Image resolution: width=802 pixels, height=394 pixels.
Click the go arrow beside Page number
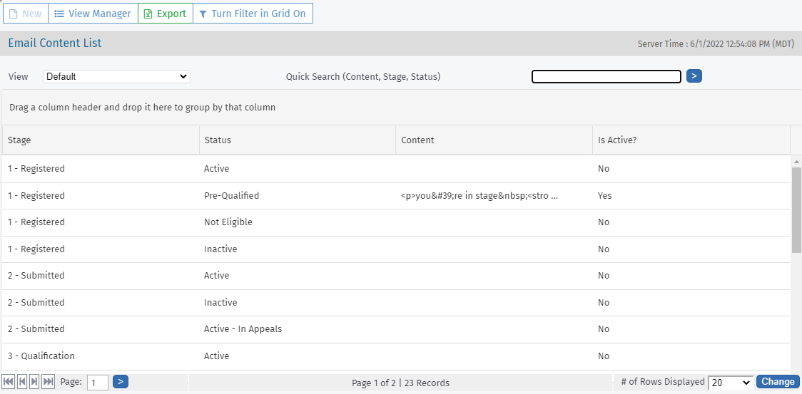pos(121,382)
